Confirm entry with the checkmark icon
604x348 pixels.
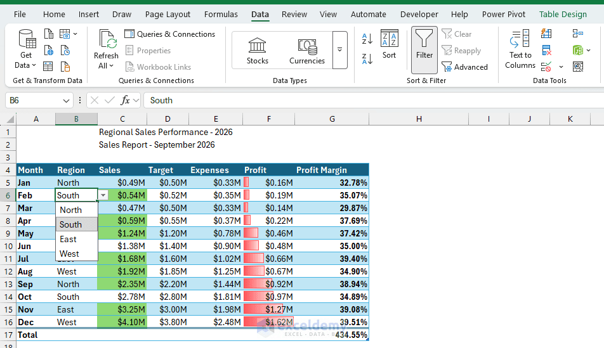click(x=110, y=101)
